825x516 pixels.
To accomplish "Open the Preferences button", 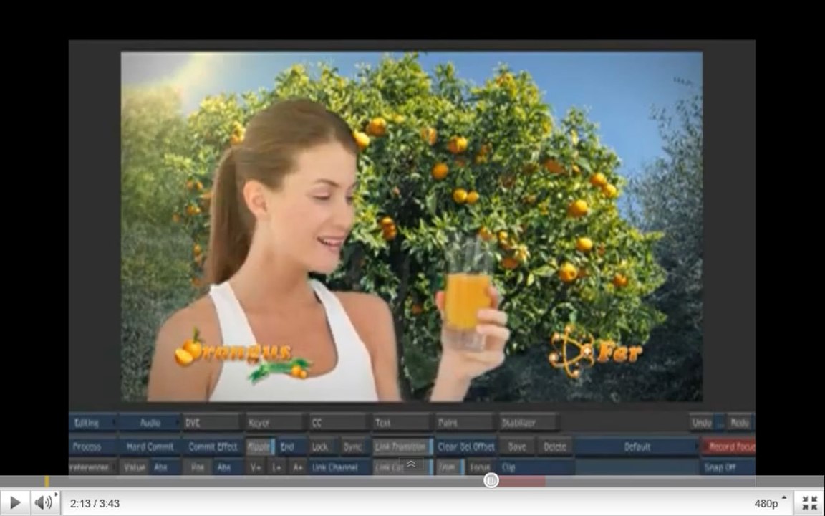I will pos(92,467).
